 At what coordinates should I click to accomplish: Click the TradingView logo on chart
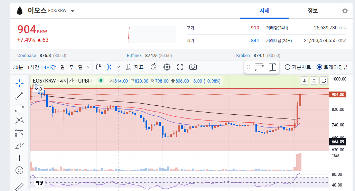[40, 183]
